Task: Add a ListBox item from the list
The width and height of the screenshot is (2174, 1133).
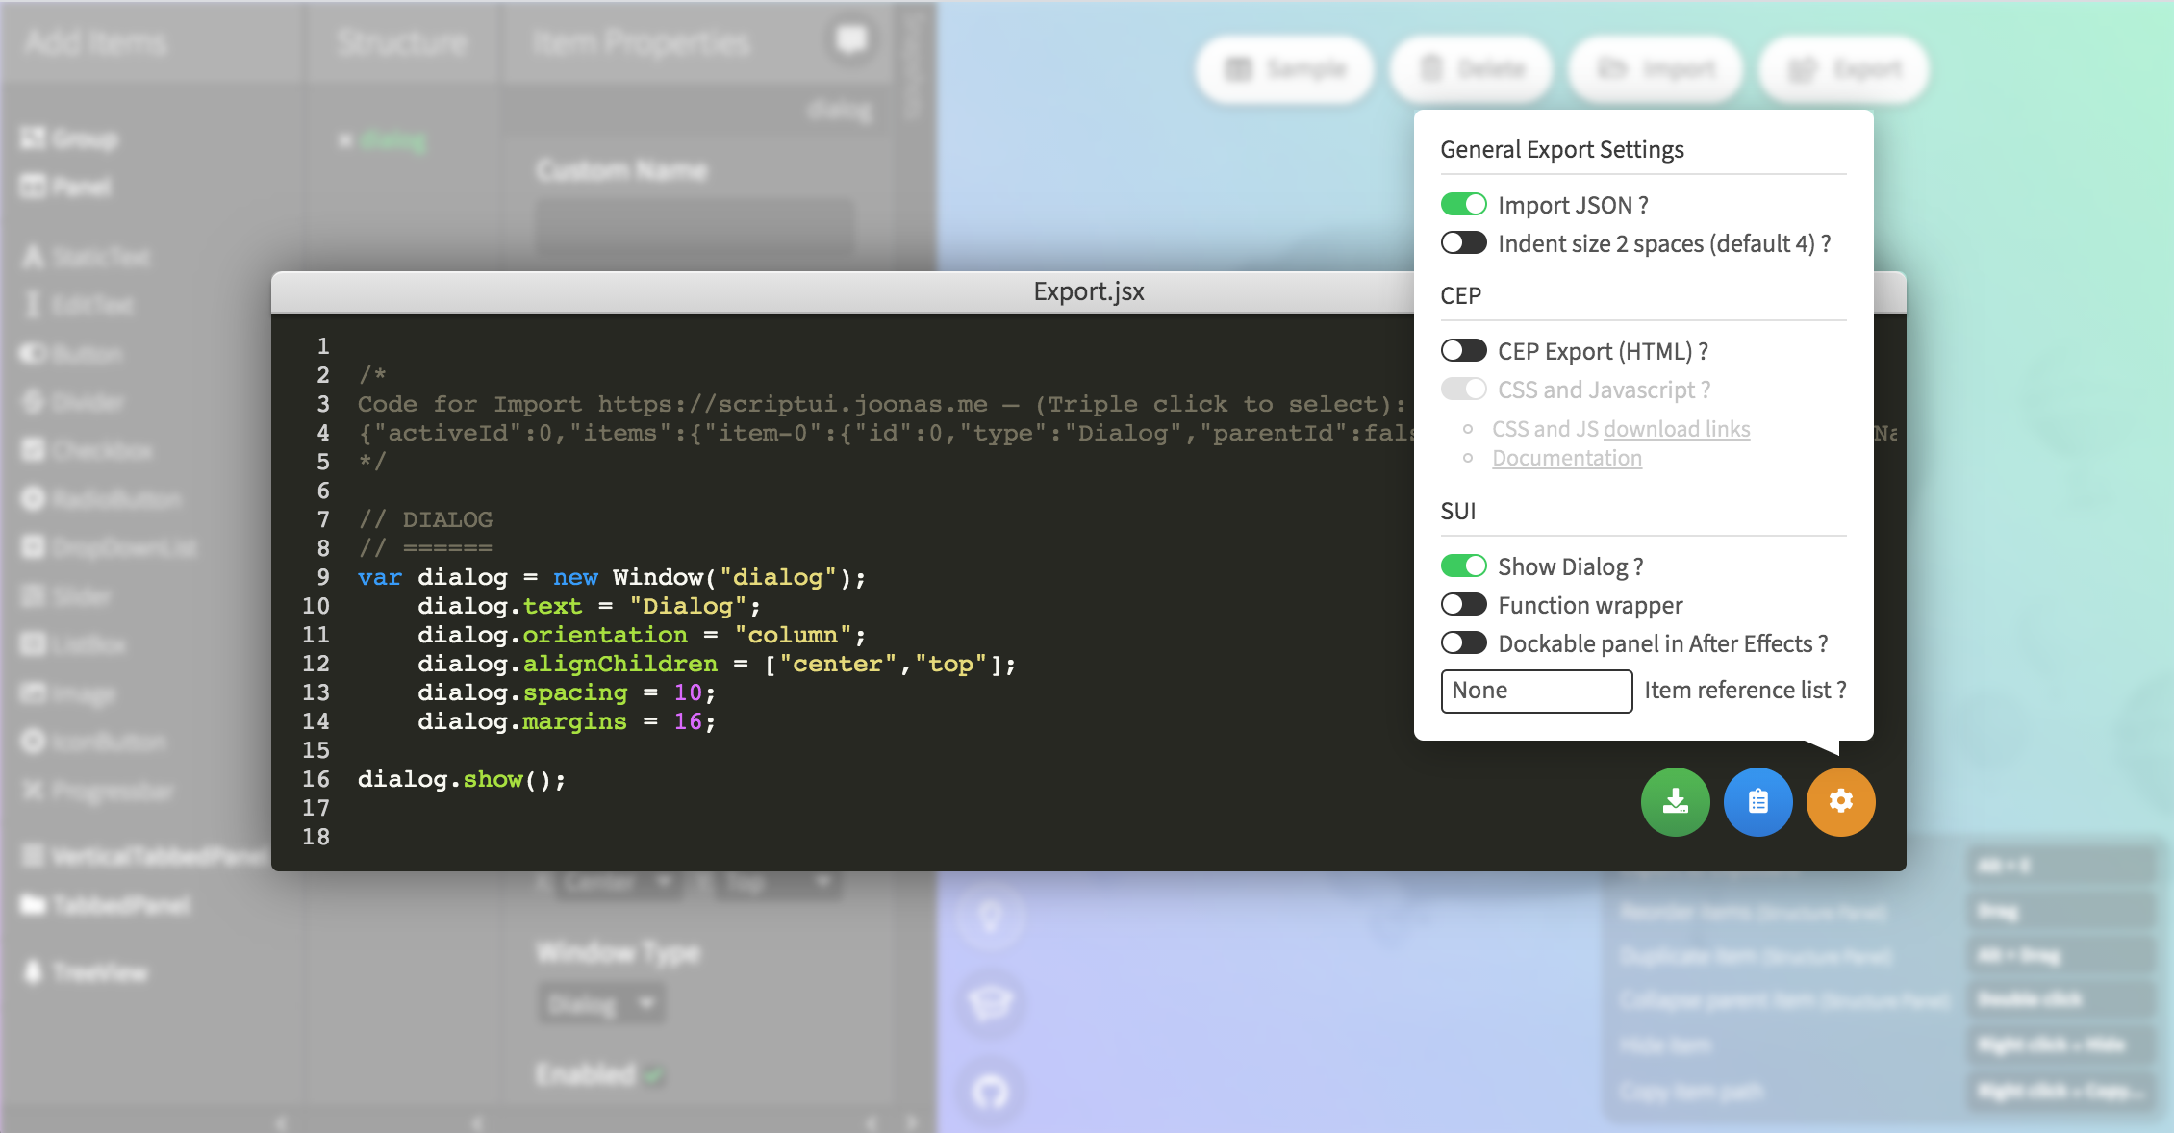Action: pos(74,644)
